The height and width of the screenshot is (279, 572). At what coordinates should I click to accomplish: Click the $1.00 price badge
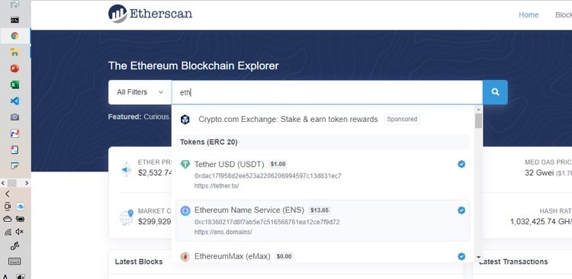point(278,164)
